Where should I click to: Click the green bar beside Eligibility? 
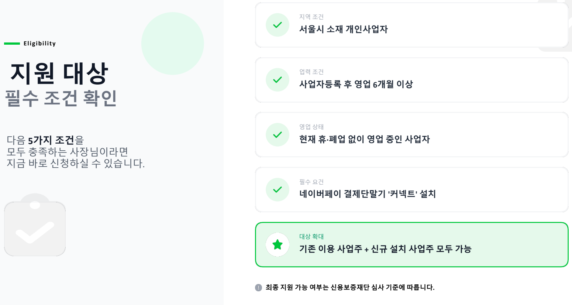coord(12,44)
